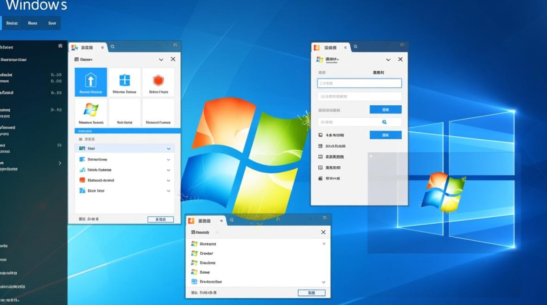Expand the first list row in left panel

coord(169,148)
